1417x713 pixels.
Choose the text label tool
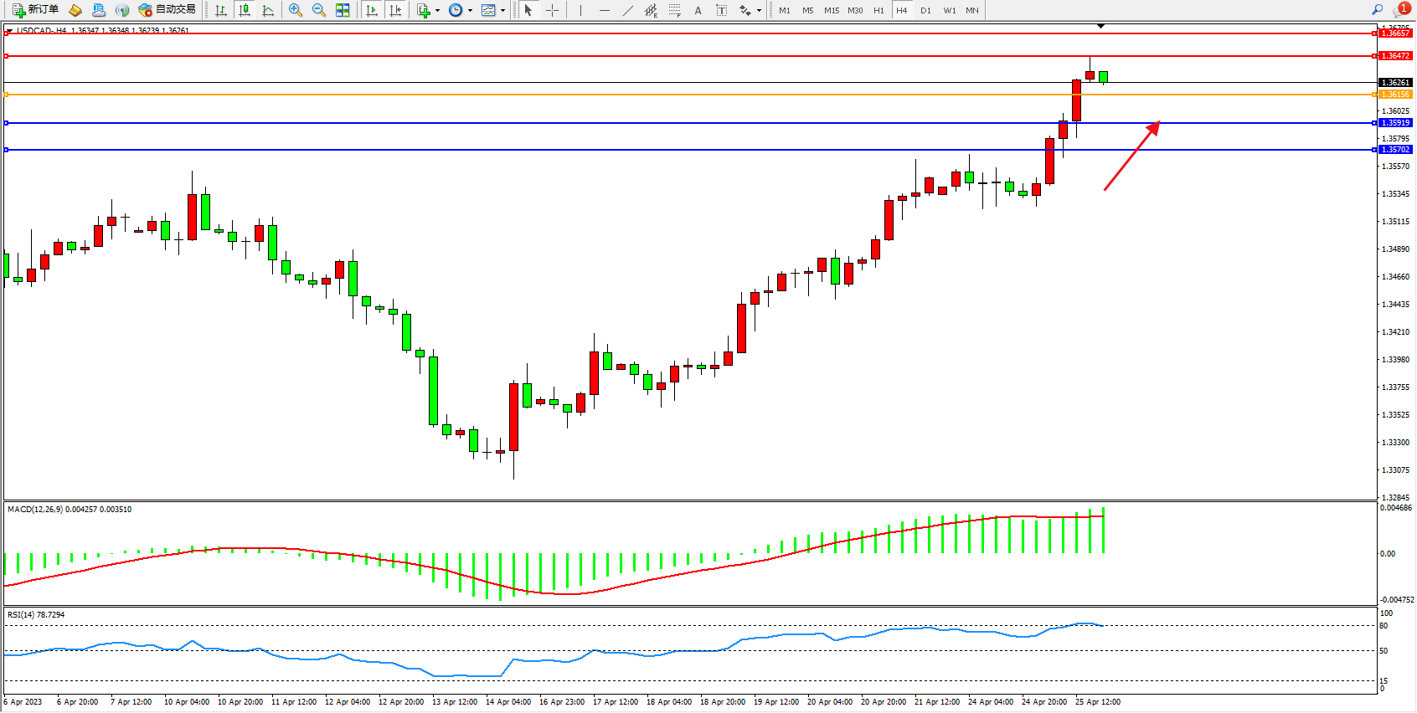coord(698,10)
